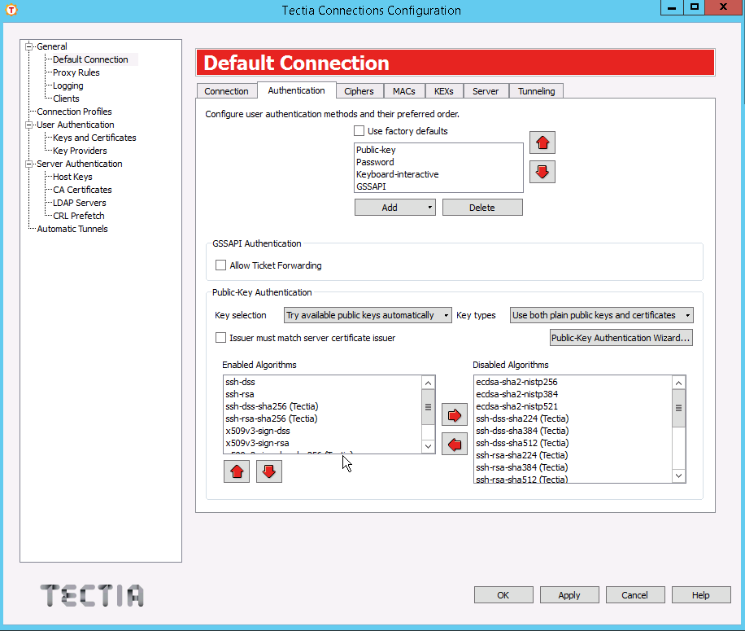Move enabled algorithm up in priority
745x631 pixels.
[237, 471]
